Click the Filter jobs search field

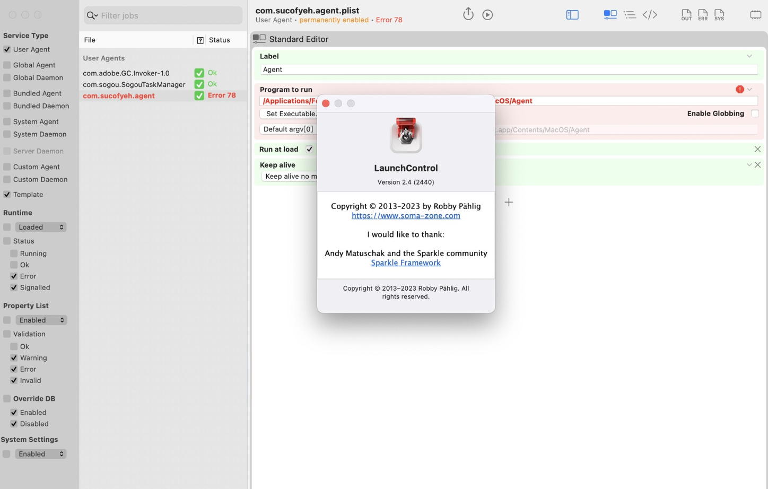click(162, 15)
